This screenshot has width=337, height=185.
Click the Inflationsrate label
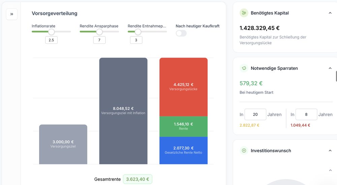43,26
